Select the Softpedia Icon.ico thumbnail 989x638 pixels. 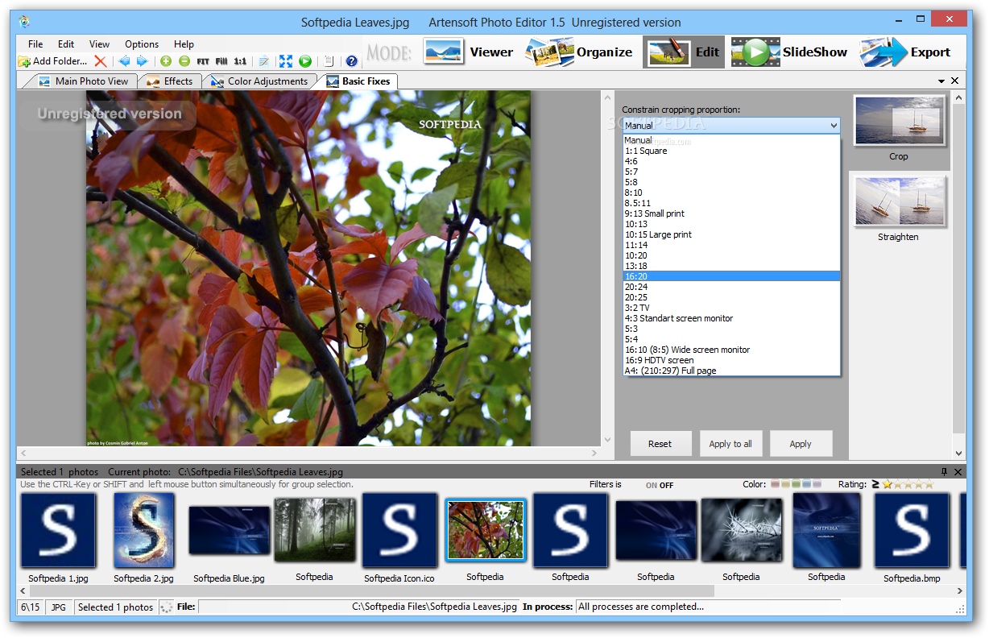tap(399, 530)
